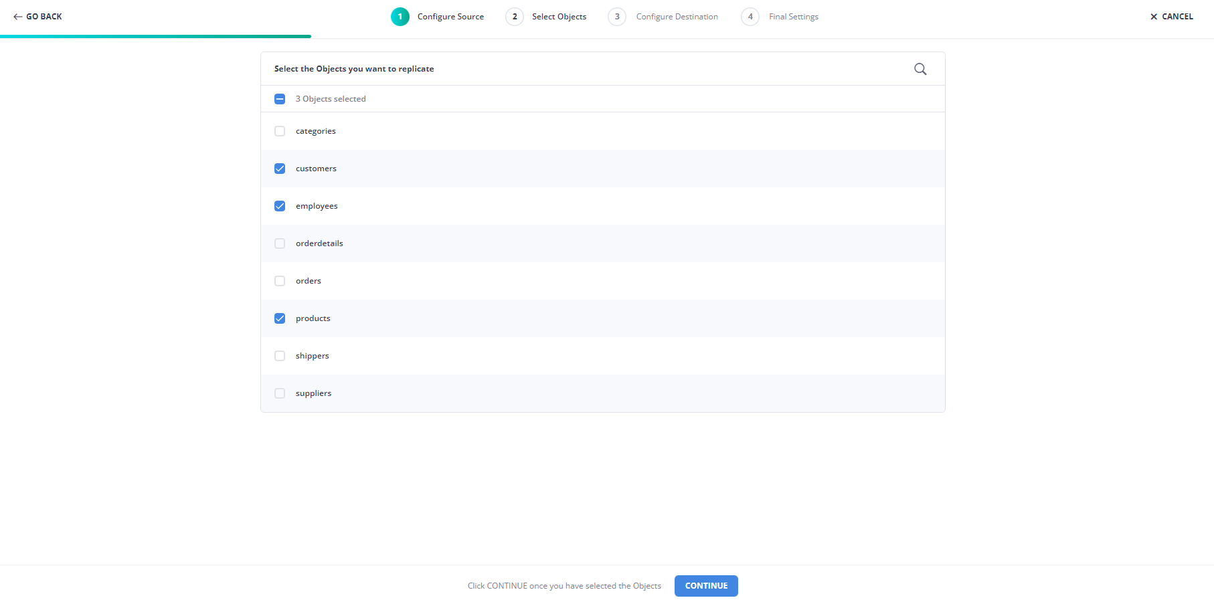Image resolution: width=1214 pixels, height=600 pixels.
Task: Open the object search magnifier icon
Action: (x=920, y=69)
